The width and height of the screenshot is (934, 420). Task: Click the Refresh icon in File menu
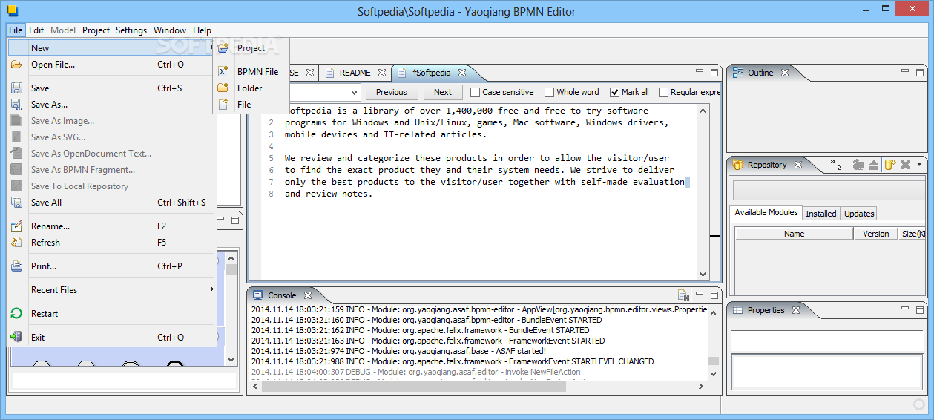coord(16,243)
